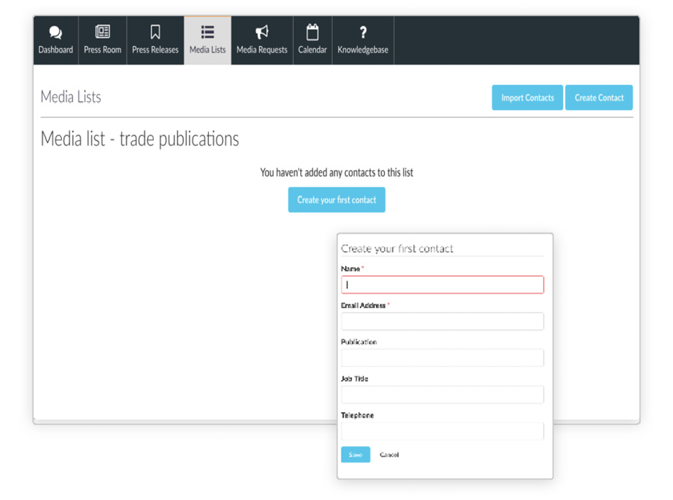
Task: Click into the Job Title field
Action: coord(442,395)
